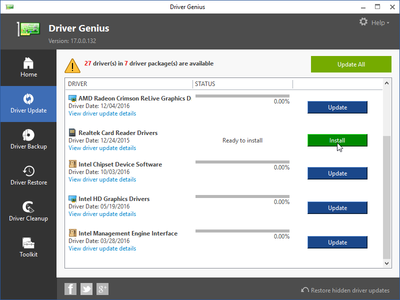This screenshot has height=300, width=400.
Task: Close the Driver Genius window
Action: click(392, 7)
